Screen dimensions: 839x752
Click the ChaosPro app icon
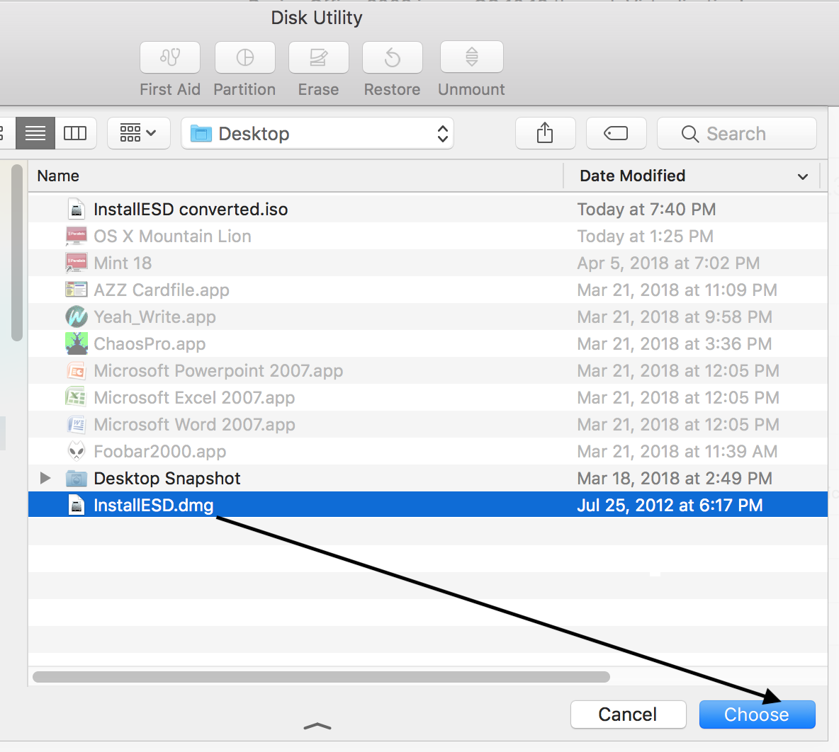[x=77, y=343]
